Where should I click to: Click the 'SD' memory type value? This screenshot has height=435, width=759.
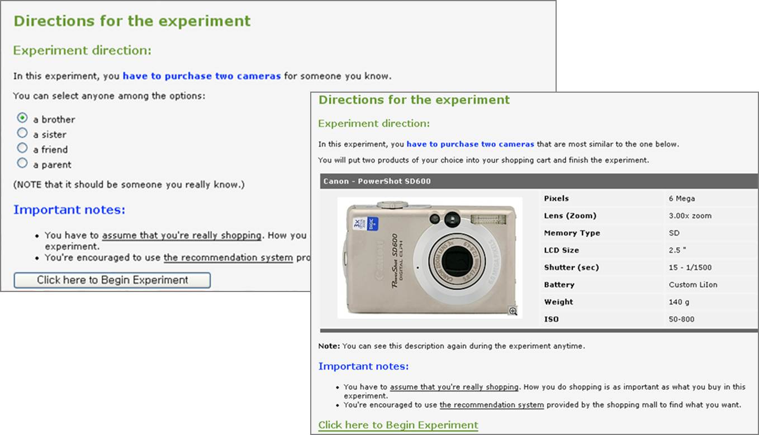[x=674, y=233]
